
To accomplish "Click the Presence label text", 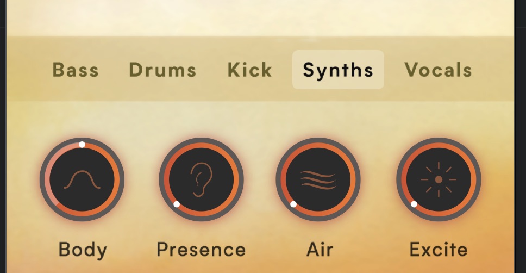I will 201,250.
